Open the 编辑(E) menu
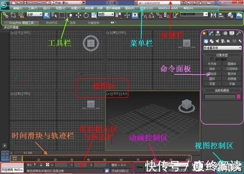The width and height of the screenshot is (244, 174). coord(18,8)
